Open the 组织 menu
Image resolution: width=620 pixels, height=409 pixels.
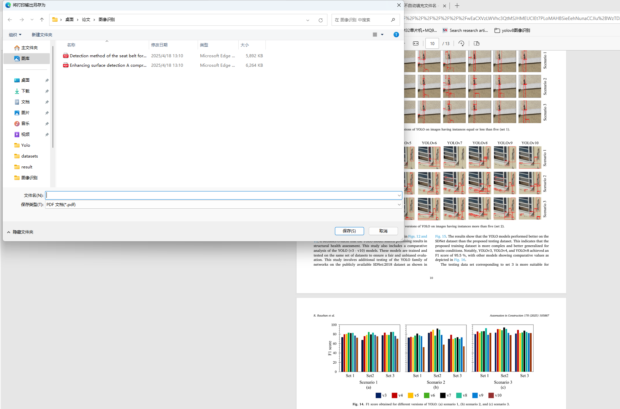(x=15, y=35)
